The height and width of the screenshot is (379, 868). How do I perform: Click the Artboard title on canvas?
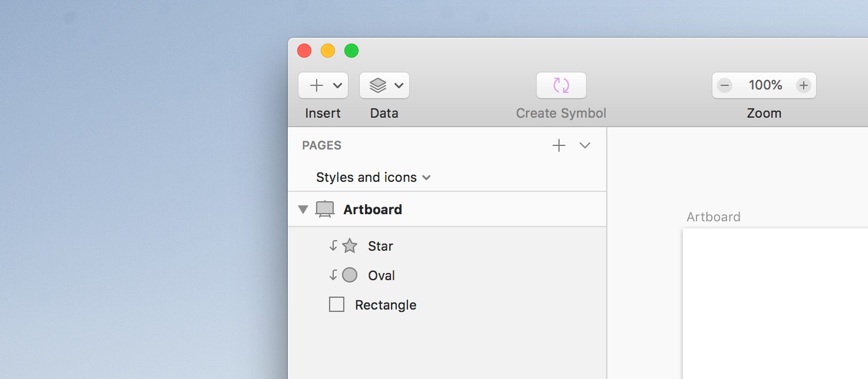point(714,217)
